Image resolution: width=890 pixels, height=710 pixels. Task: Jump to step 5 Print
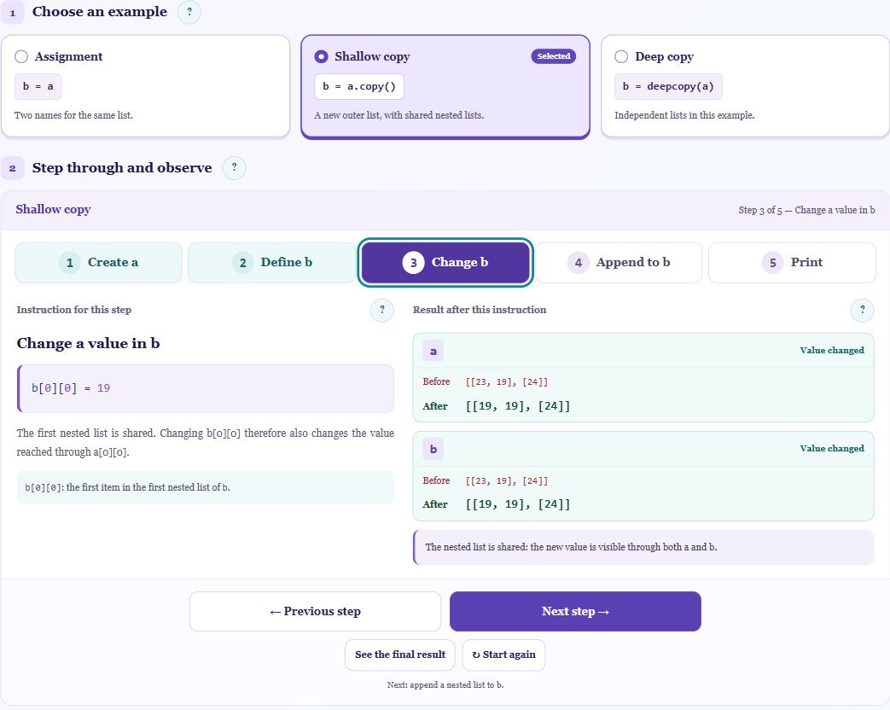pyautogui.click(x=793, y=263)
